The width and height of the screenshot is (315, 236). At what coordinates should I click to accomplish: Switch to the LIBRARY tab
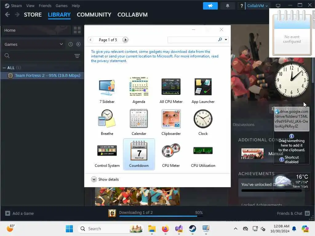[59, 15]
